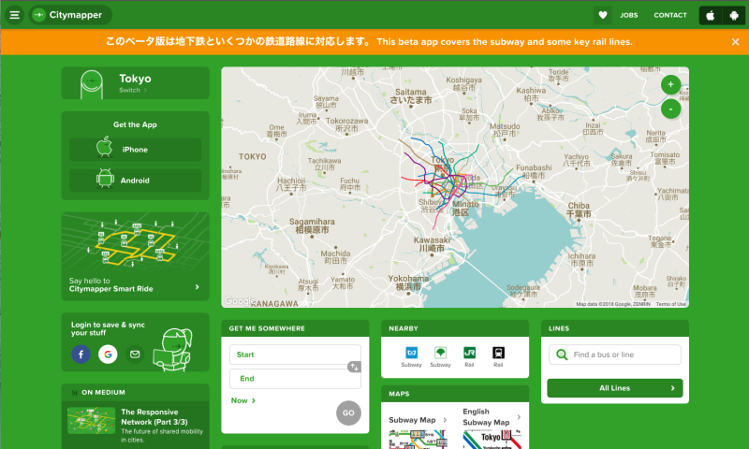
Task: Switch city from Tokyo
Action: click(x=133, y=90)
